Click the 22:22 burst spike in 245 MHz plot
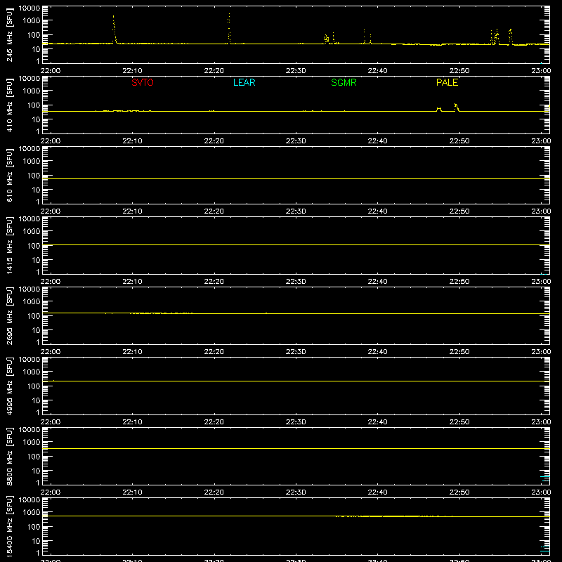The width and height of the screenshot is (562, 562). pos(229,29)
